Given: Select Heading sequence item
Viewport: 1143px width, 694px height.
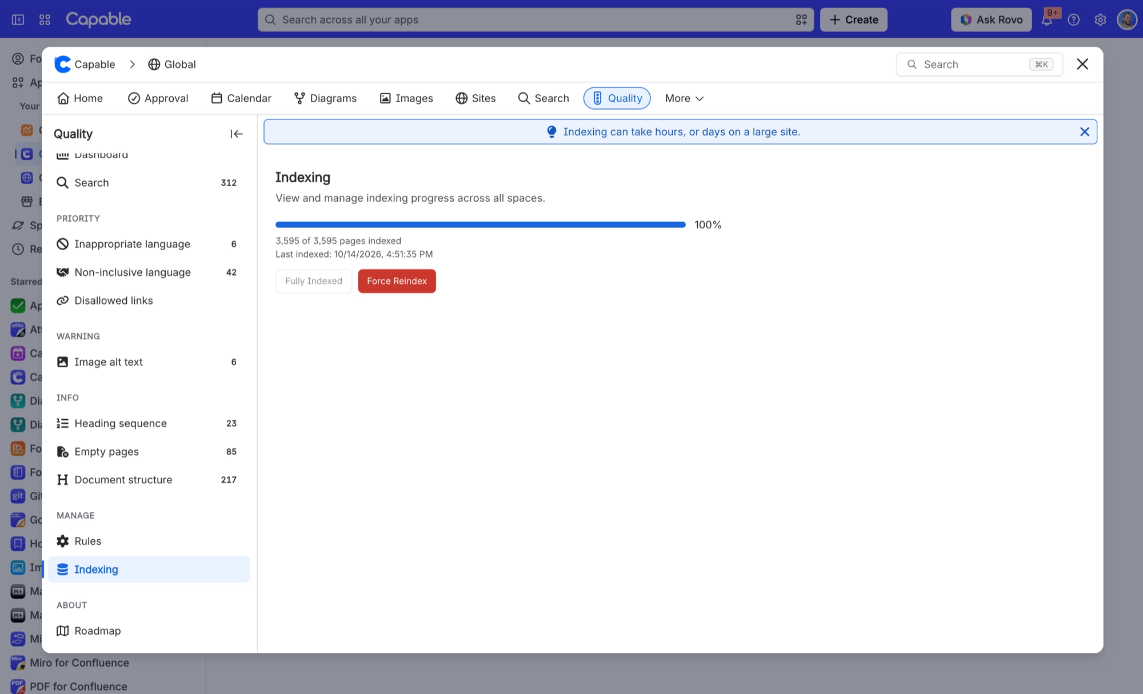Looking at the screenshot, I should [149, 423].
